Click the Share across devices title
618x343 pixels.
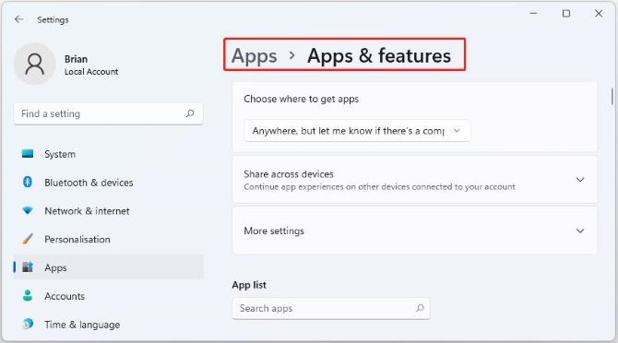(289, 174)
